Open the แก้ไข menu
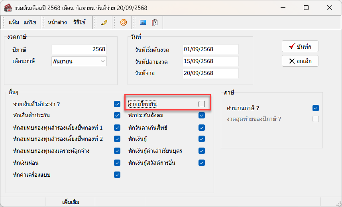The image size is (342, 207). click(x=30, y=23)
